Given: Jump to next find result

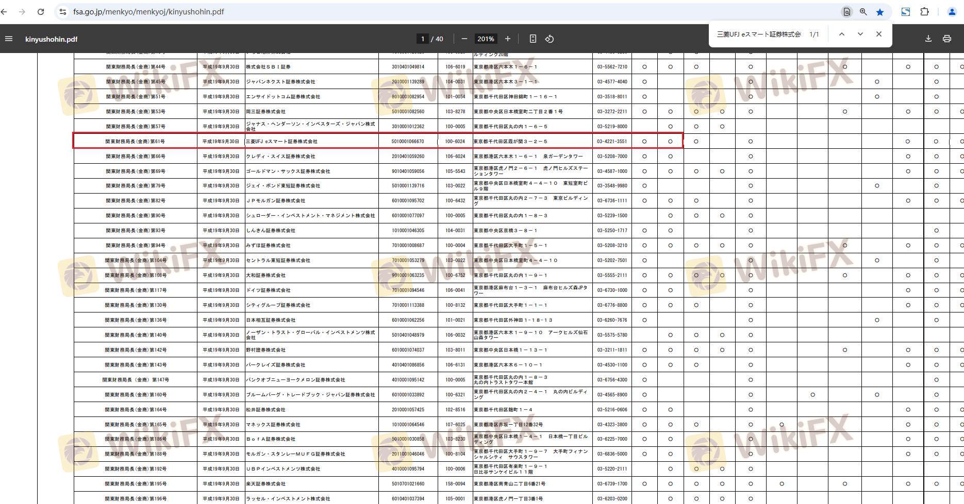Looking at the screenshot, I should pos(860,34).
